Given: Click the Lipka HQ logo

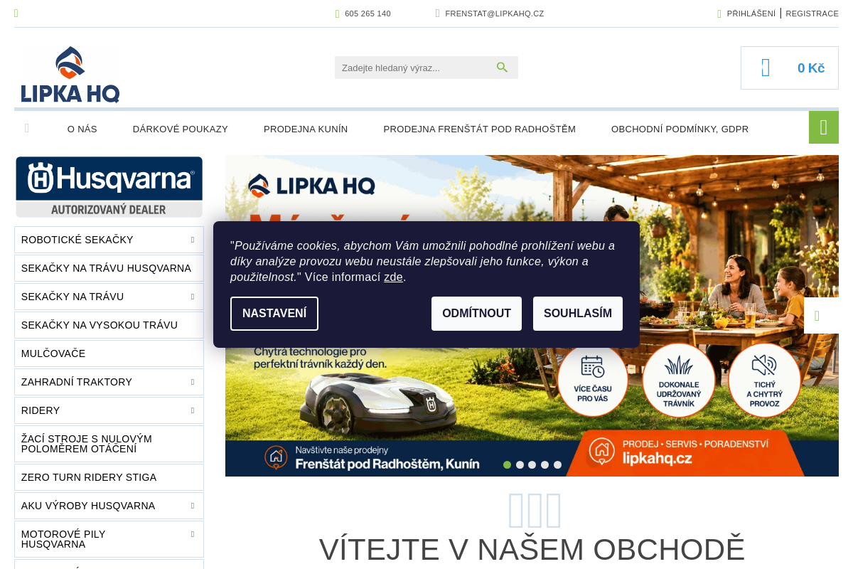Looking at the screenshot, I should (x=70, y=75).
